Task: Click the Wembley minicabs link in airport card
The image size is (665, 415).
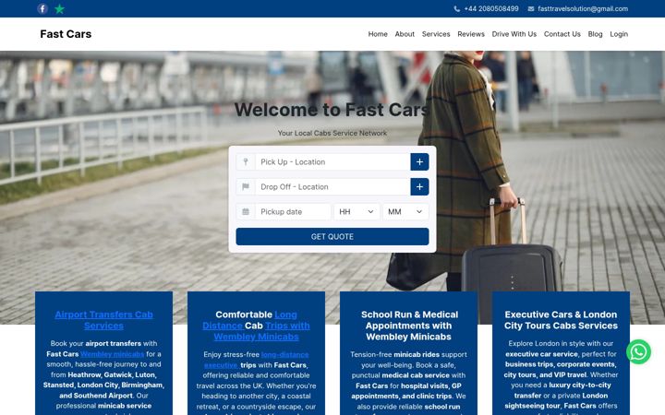Action: [x=112, y=353]
